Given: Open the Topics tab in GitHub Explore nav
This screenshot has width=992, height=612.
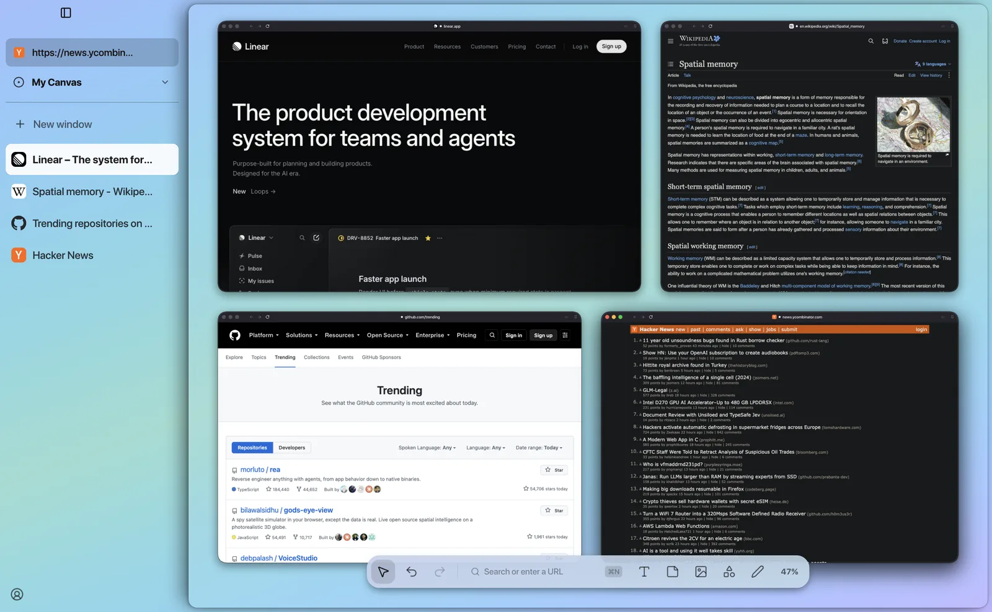Looking at the screenshot, I should [259, 357].
